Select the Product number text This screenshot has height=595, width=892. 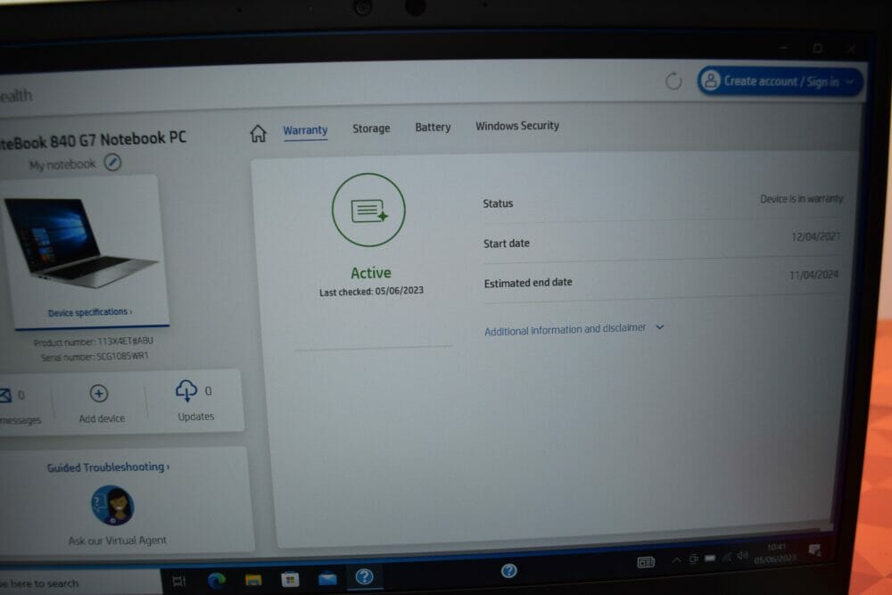[x=94, y=342]
